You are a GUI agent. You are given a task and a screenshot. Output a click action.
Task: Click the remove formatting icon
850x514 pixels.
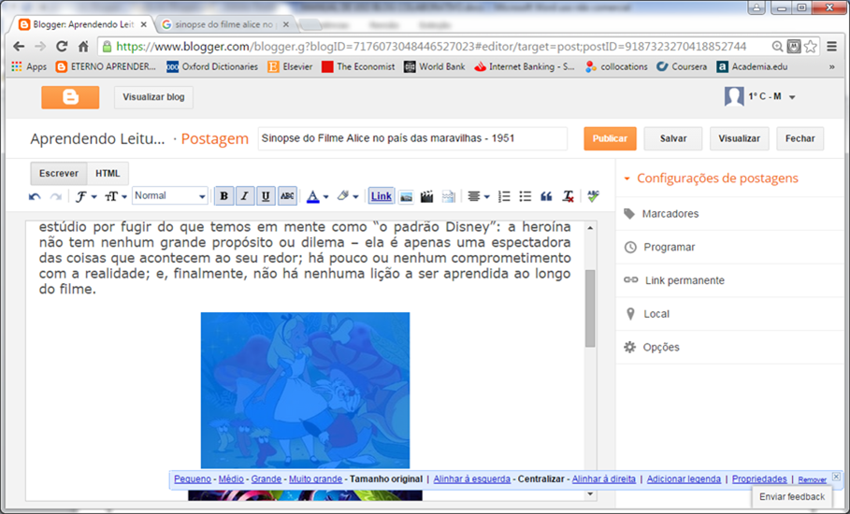[568, 196]
